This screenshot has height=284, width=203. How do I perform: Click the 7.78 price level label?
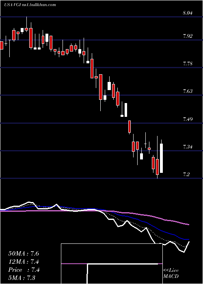coord(188,64)
